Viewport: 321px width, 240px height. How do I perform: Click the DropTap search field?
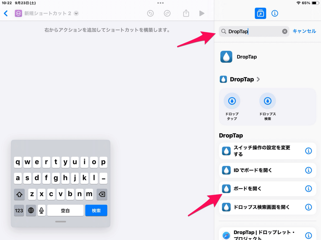pos(254,31)
